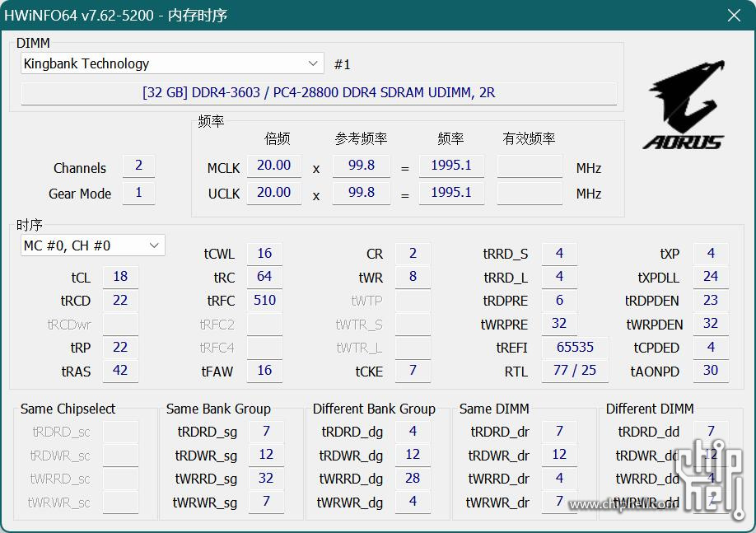Select the tRDRD_sg value 7

266,431
